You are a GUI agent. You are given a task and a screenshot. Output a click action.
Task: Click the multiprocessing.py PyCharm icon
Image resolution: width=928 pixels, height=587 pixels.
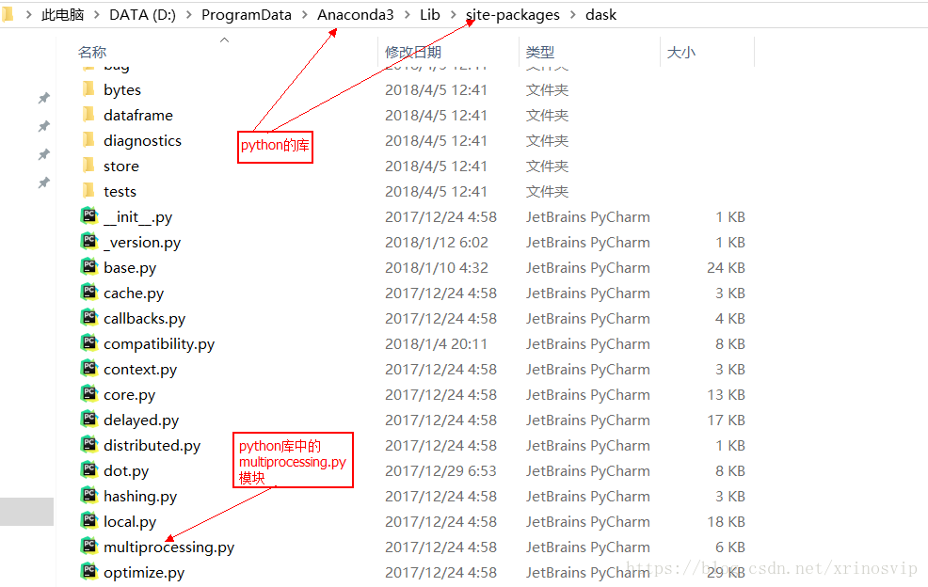(x=89, y=547)
